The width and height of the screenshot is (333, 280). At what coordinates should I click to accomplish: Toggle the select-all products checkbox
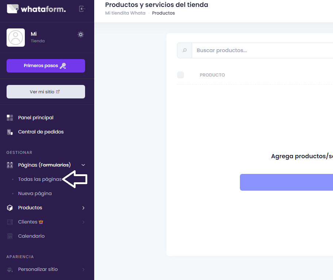click(180, 75)
